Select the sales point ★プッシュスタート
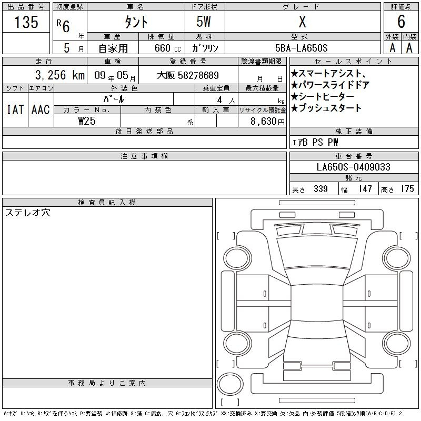Image resolution: width=421 pixels, height=421 pixels. (326, 108)
